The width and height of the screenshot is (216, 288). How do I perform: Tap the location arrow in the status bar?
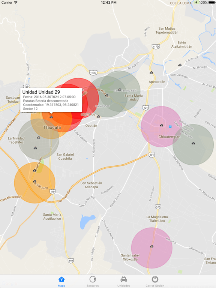196,2
